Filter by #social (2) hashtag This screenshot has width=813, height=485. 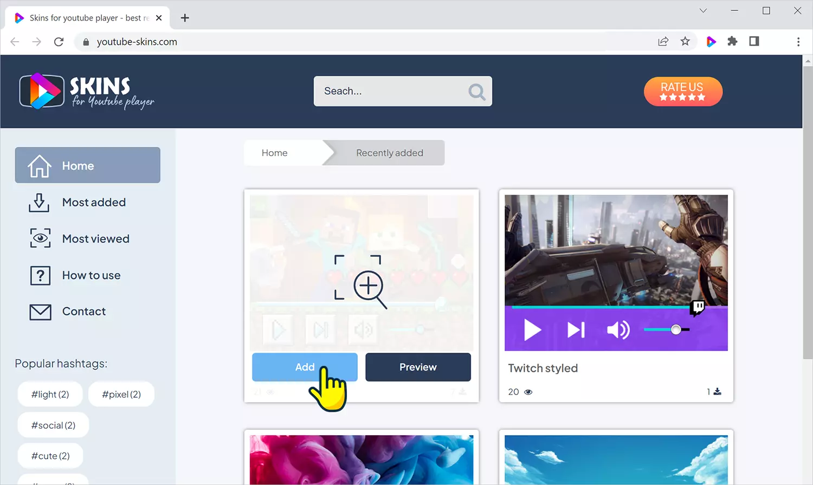53,425
